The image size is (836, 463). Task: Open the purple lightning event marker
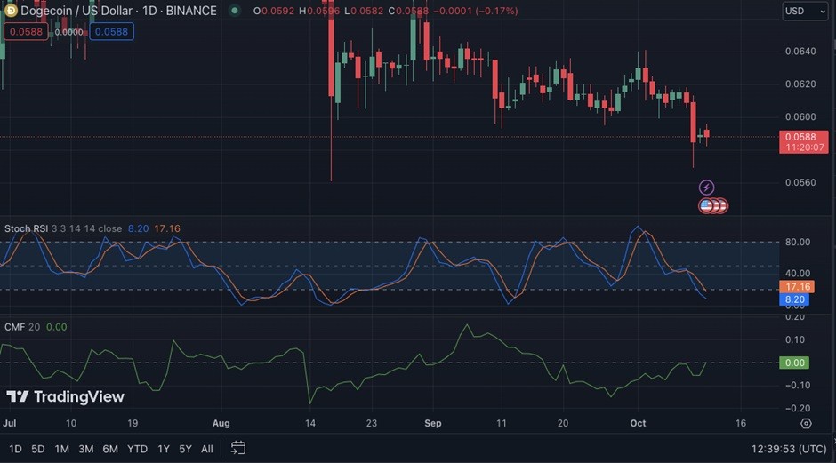pyautogui.click(x=706, y=187)
